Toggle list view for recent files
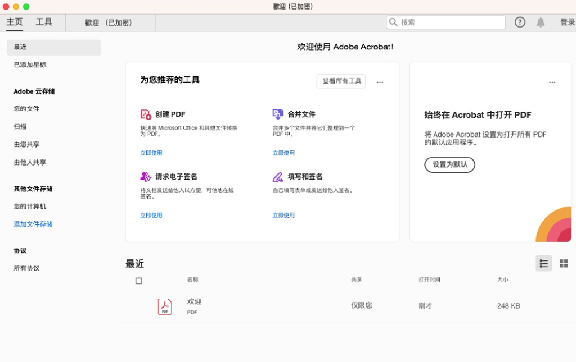The height and width of the screenshot is (362, 576). (x=543, y=263)
